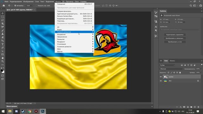Create new adjustment layer icon
Image resolution: width=203 pixels, height=114 pixels.
point(188,107)
